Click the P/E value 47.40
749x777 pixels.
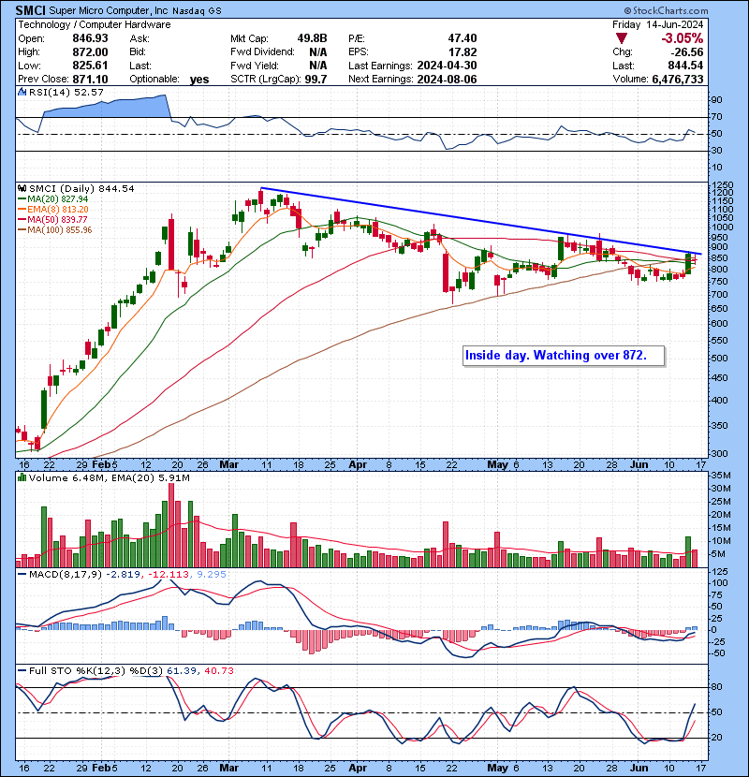[x=463, y=38]
